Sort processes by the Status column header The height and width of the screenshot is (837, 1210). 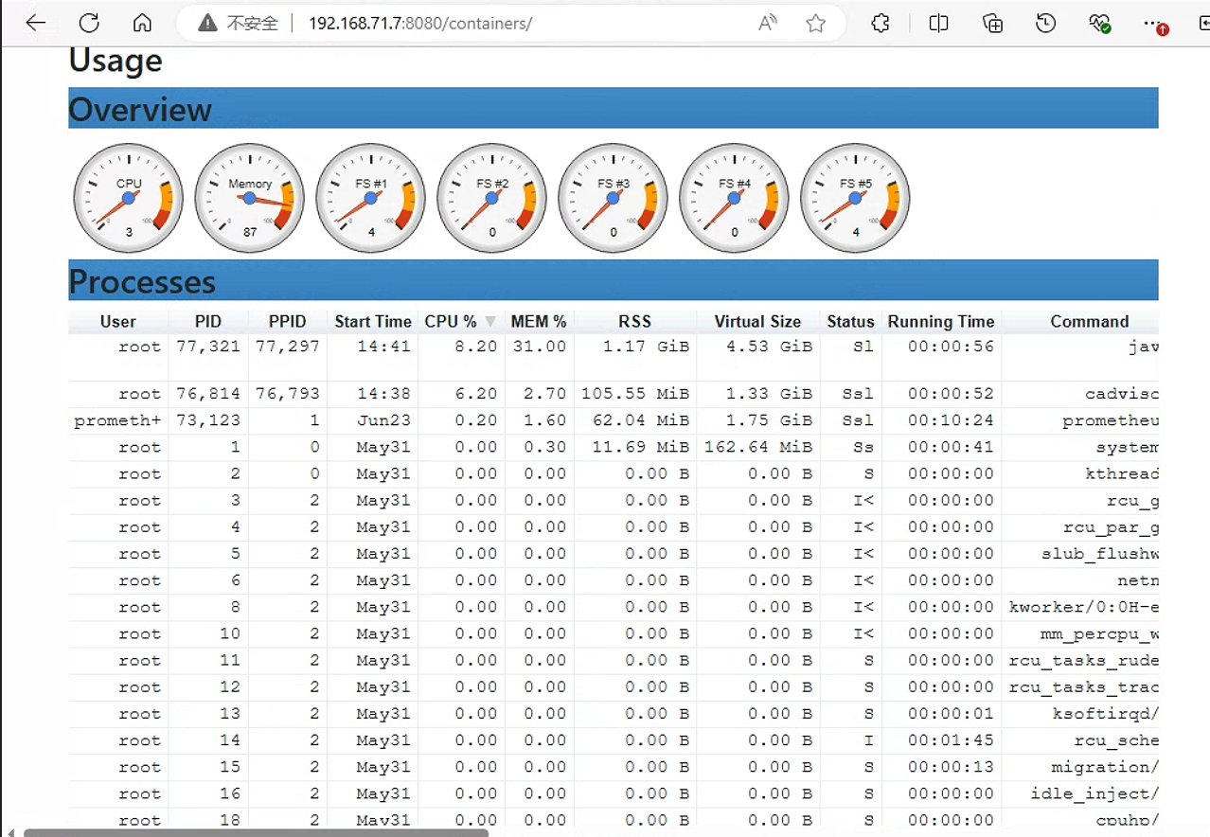click(850, 321)
